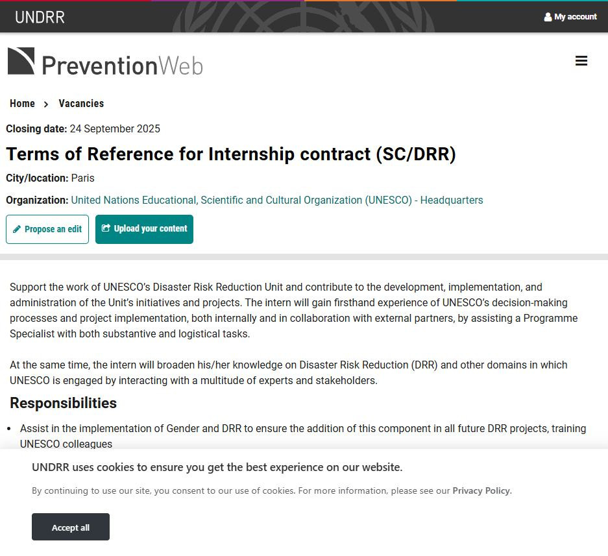
Task: Click the pencil icon on Propose an edit
Action: click(17, 229)
